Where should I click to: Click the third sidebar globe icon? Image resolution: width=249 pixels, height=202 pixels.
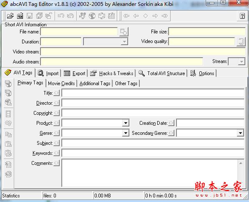pos(8,102)
